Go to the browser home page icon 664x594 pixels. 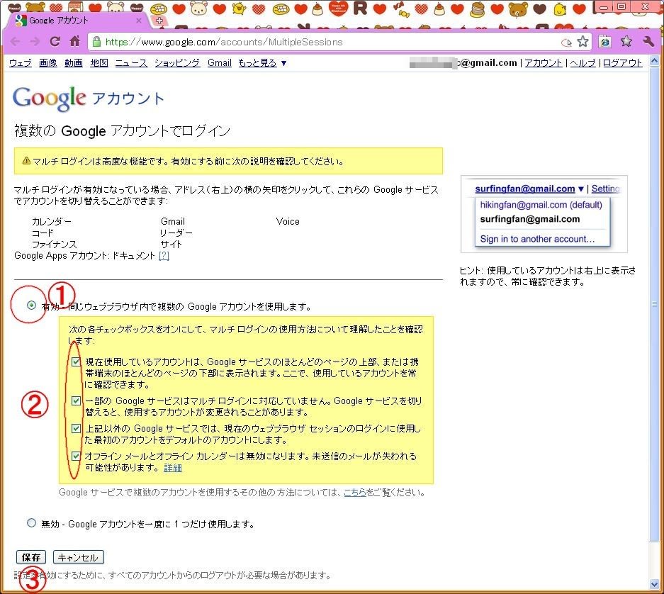pos(74,42)
